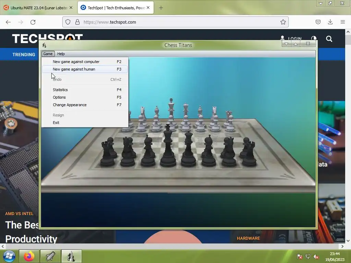This screenshot has height=263, width=351.
Task: Open the Windows Start button
Action: 9,256
